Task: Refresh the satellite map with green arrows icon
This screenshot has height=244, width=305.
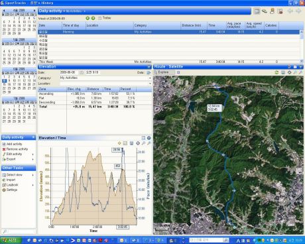Action: (276, 72)
